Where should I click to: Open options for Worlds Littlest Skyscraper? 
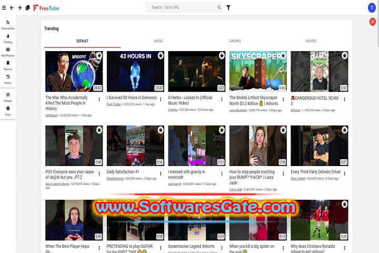(283, 99)
